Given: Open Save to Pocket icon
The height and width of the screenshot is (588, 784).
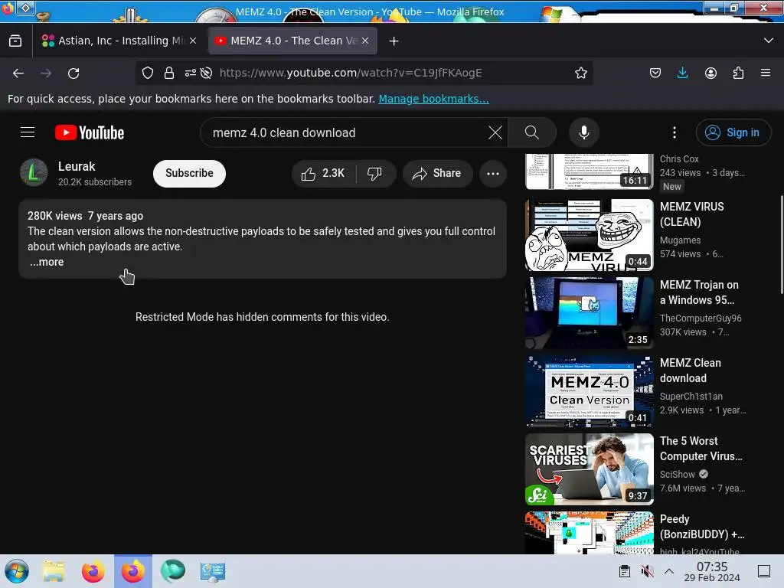Looking at the screenshot, I should 655,73.
